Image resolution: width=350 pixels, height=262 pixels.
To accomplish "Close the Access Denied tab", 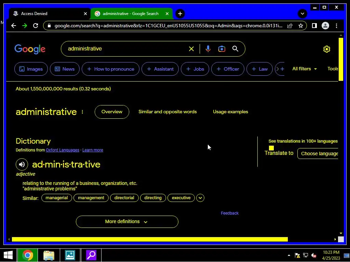I will click(85, 14).
